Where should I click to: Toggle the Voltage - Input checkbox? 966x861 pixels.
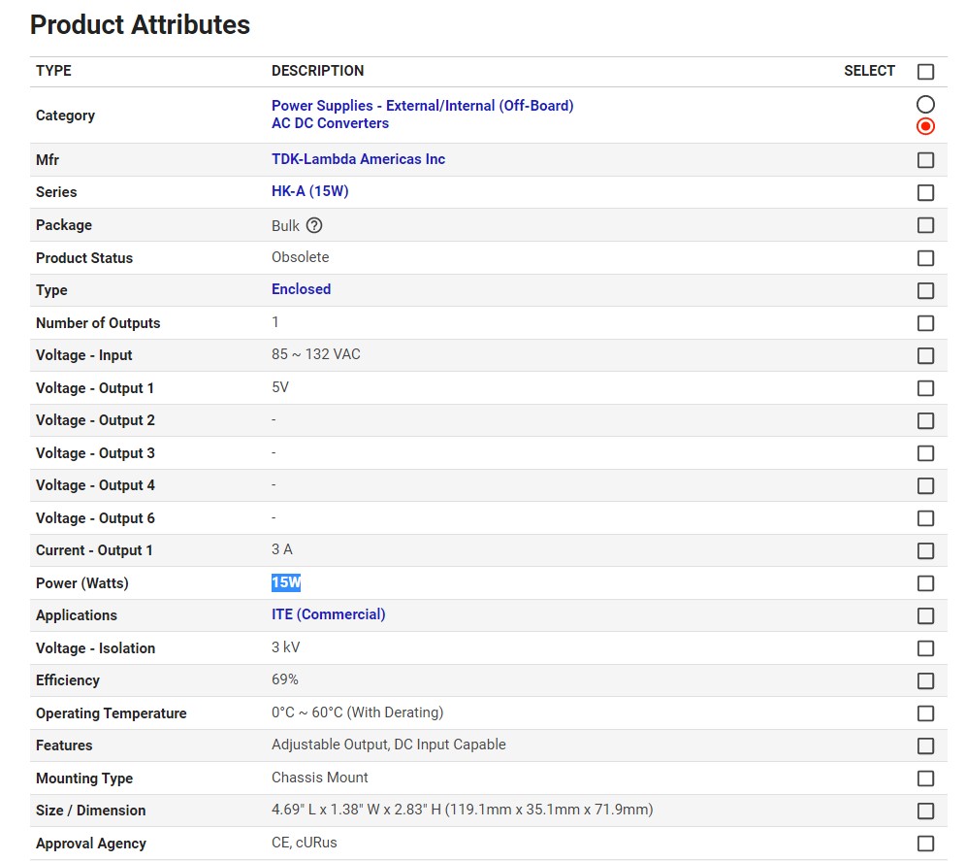[x=925, y=355]
